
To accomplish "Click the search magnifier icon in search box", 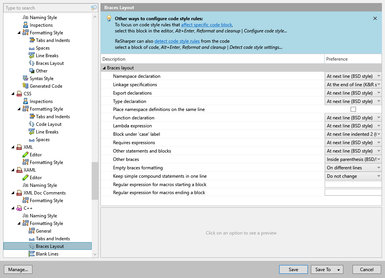I will tap(94, 8).
